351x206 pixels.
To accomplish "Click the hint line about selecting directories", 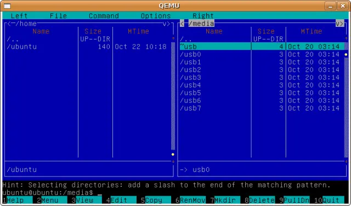I will tap(167, 185).
